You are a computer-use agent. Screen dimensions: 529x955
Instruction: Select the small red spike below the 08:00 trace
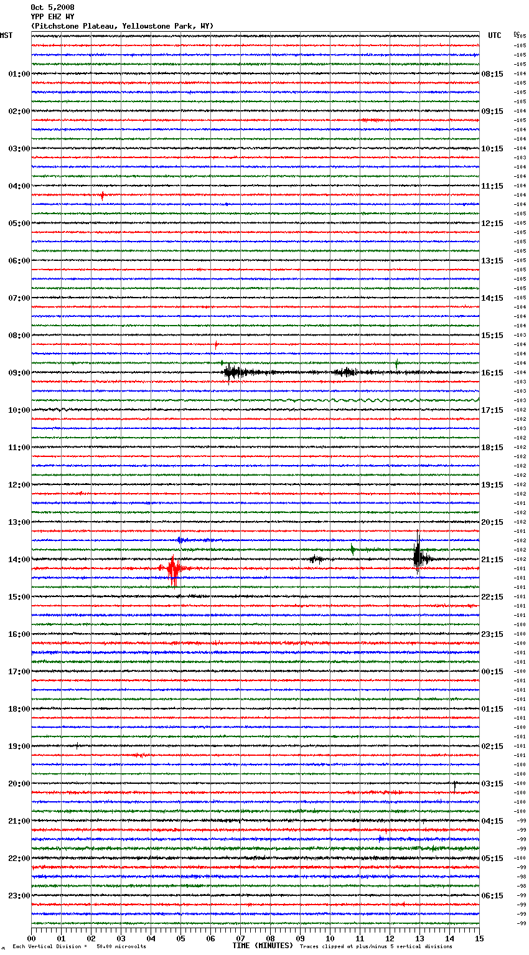[216, 344]
